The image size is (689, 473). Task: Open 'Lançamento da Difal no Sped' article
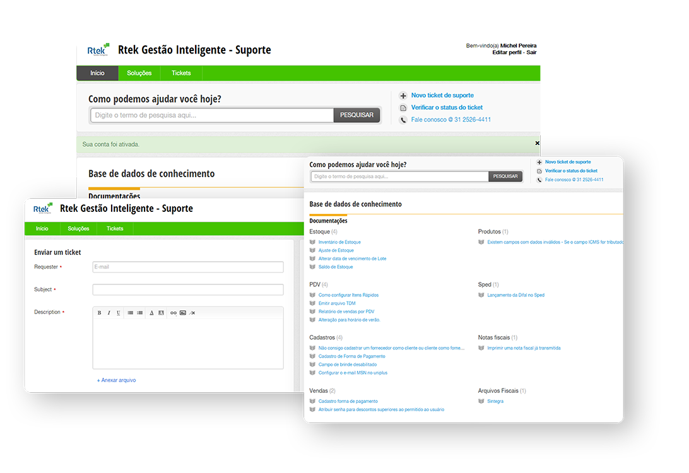click(515, 295)
